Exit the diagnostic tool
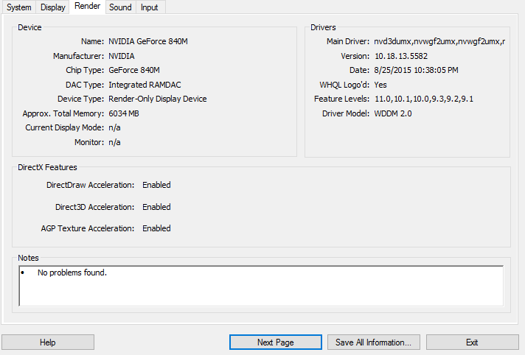 pos(472,342)
